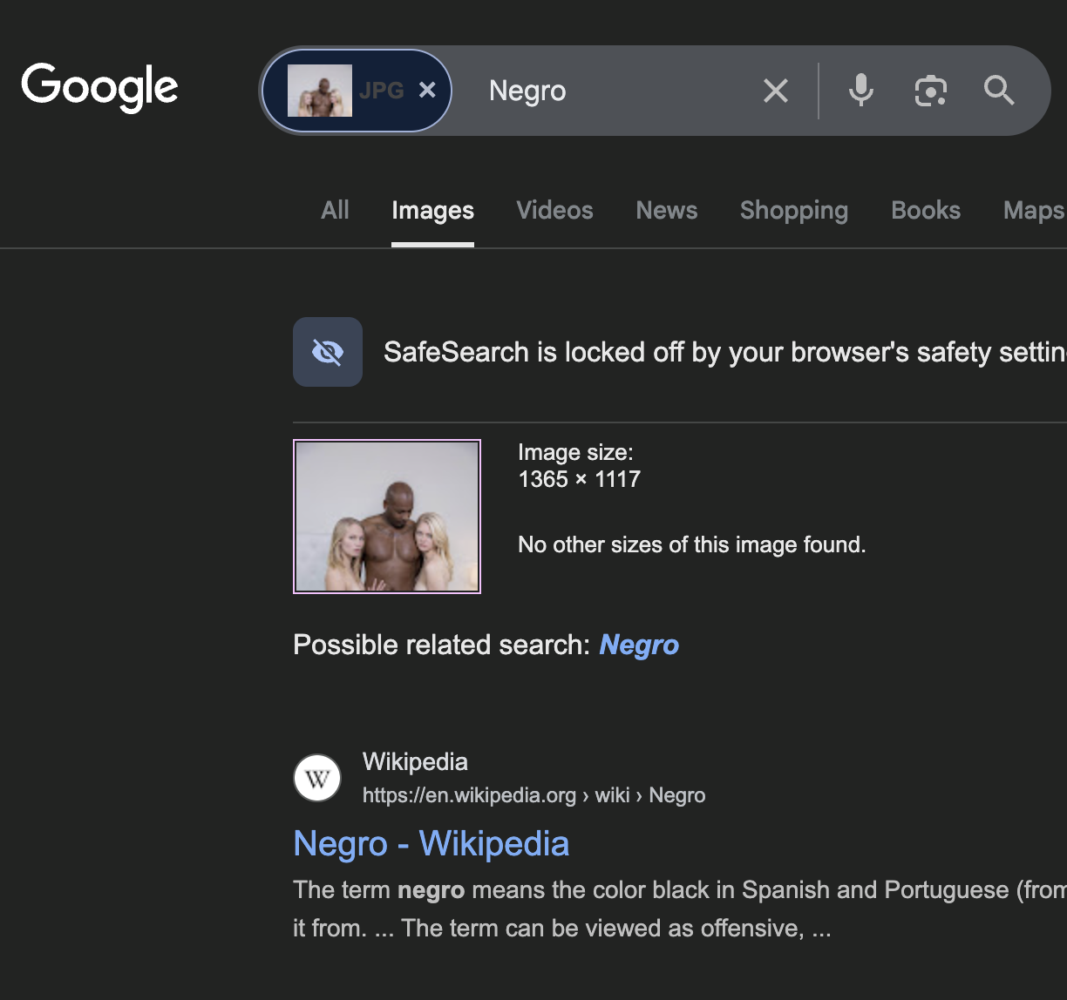Open the News tab
Image resolution: width=1067 pixels, height=1000 pixels.
click(x=667, y=210)
